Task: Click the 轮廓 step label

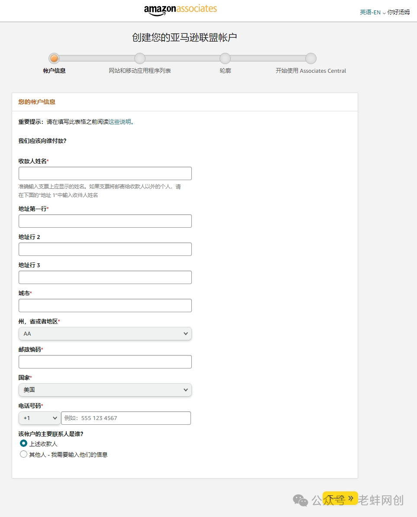Action: tap(226, 71)
